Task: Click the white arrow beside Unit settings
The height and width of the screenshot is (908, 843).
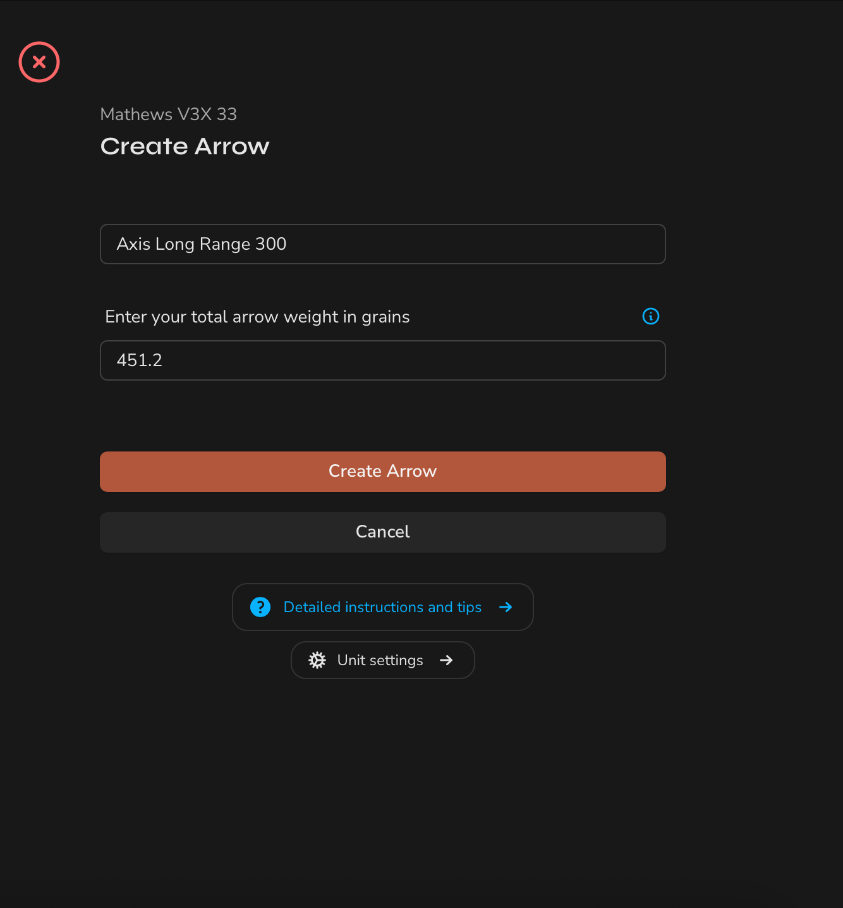Action: click(446, 660)
